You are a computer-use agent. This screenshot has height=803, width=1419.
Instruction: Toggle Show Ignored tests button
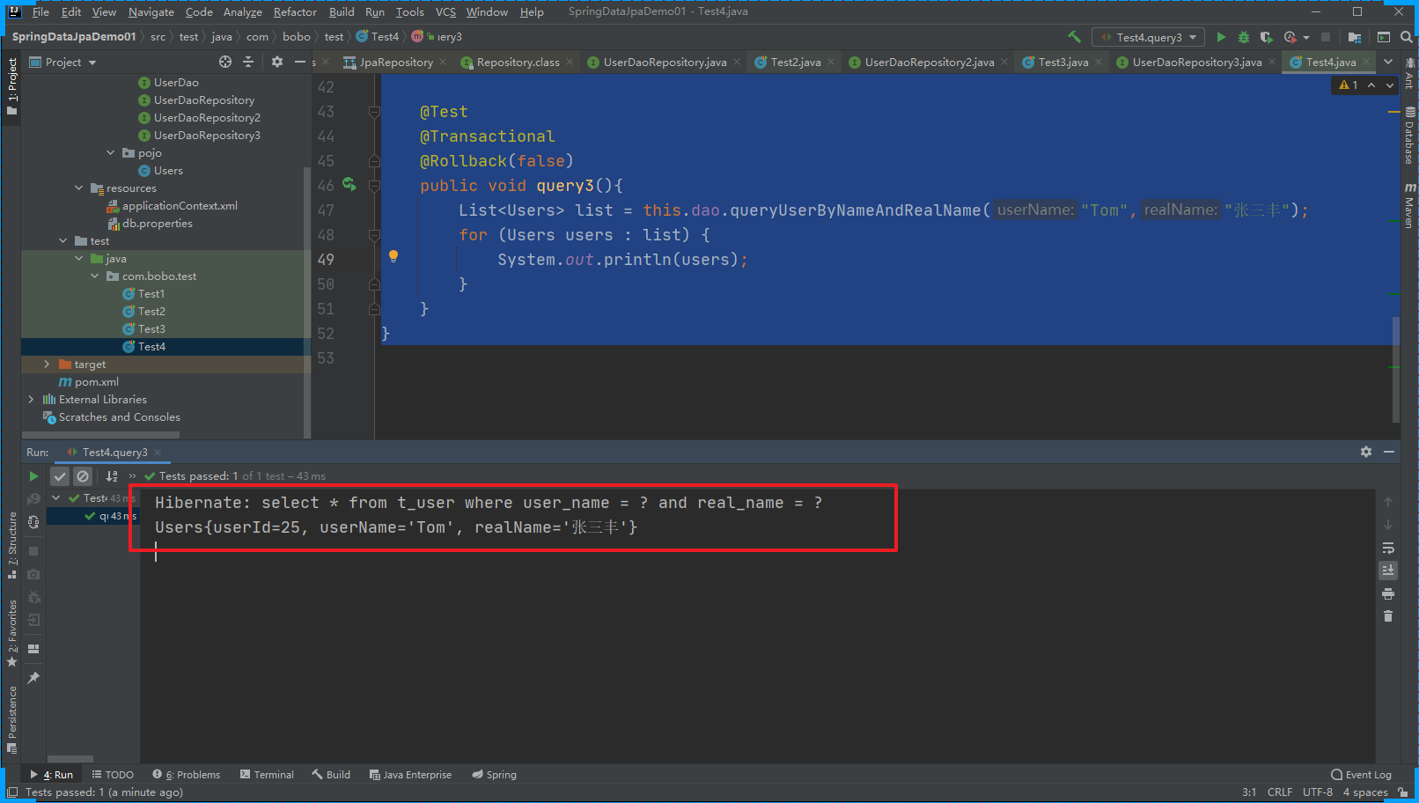pos(83,476)
